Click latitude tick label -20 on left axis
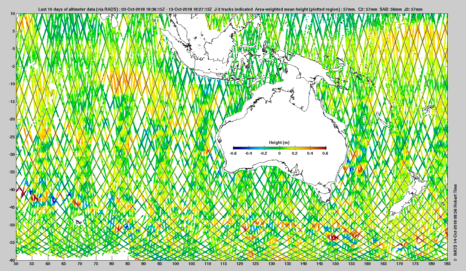466x271 pixels. click(12, 119)
